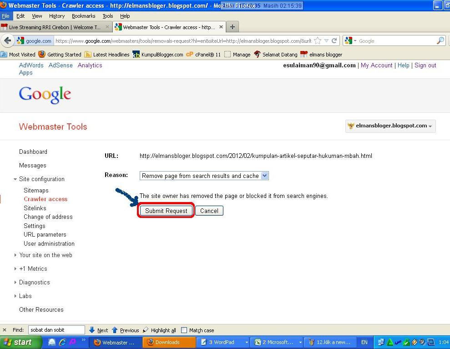This screenshot has height=349, width=450.
Task: Open Dashboard link
Action: pyautogui.click(x=33, y=152)
